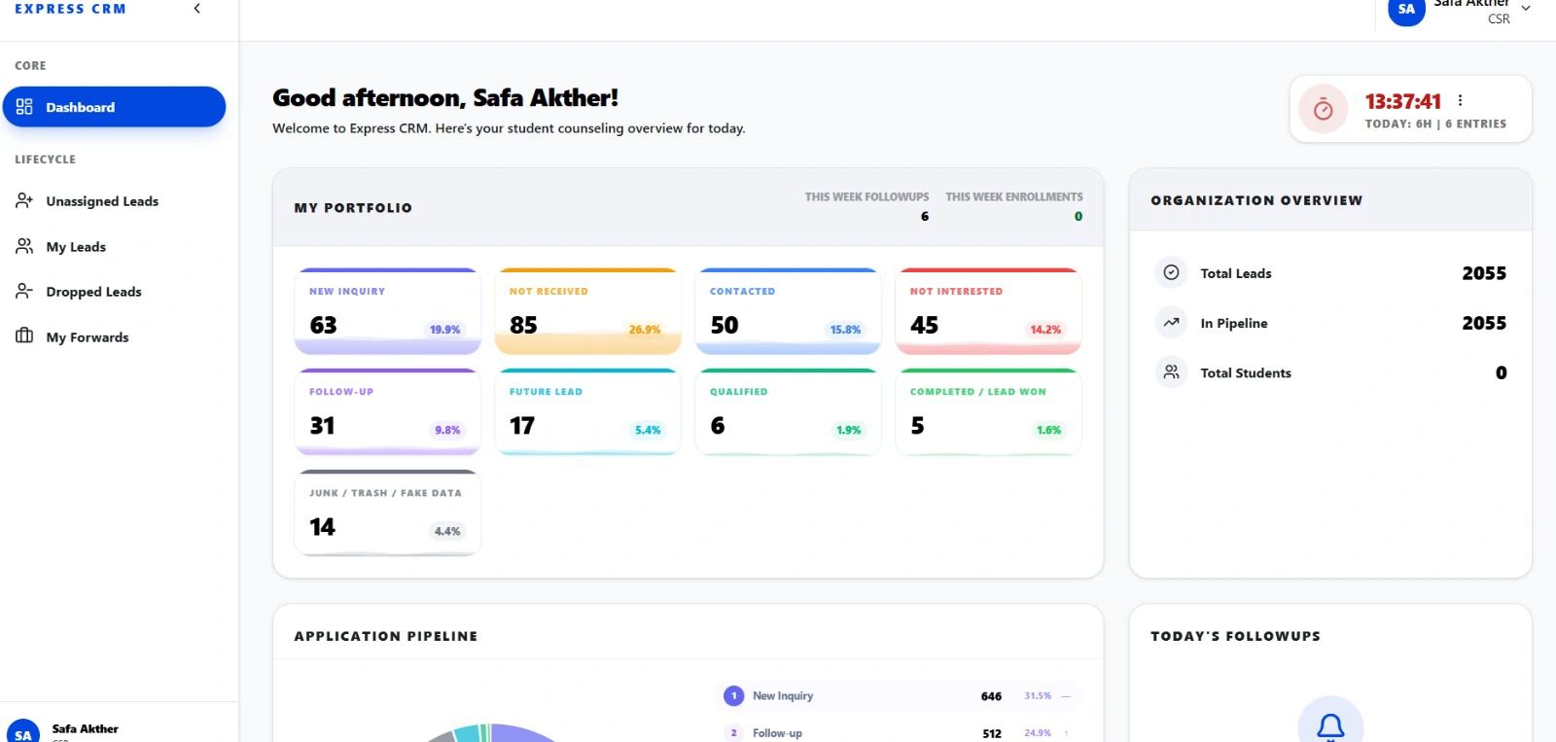Open the Not Received card showing 85
Viewport: 1556px width, 742px height.
[x=587, y=311]
